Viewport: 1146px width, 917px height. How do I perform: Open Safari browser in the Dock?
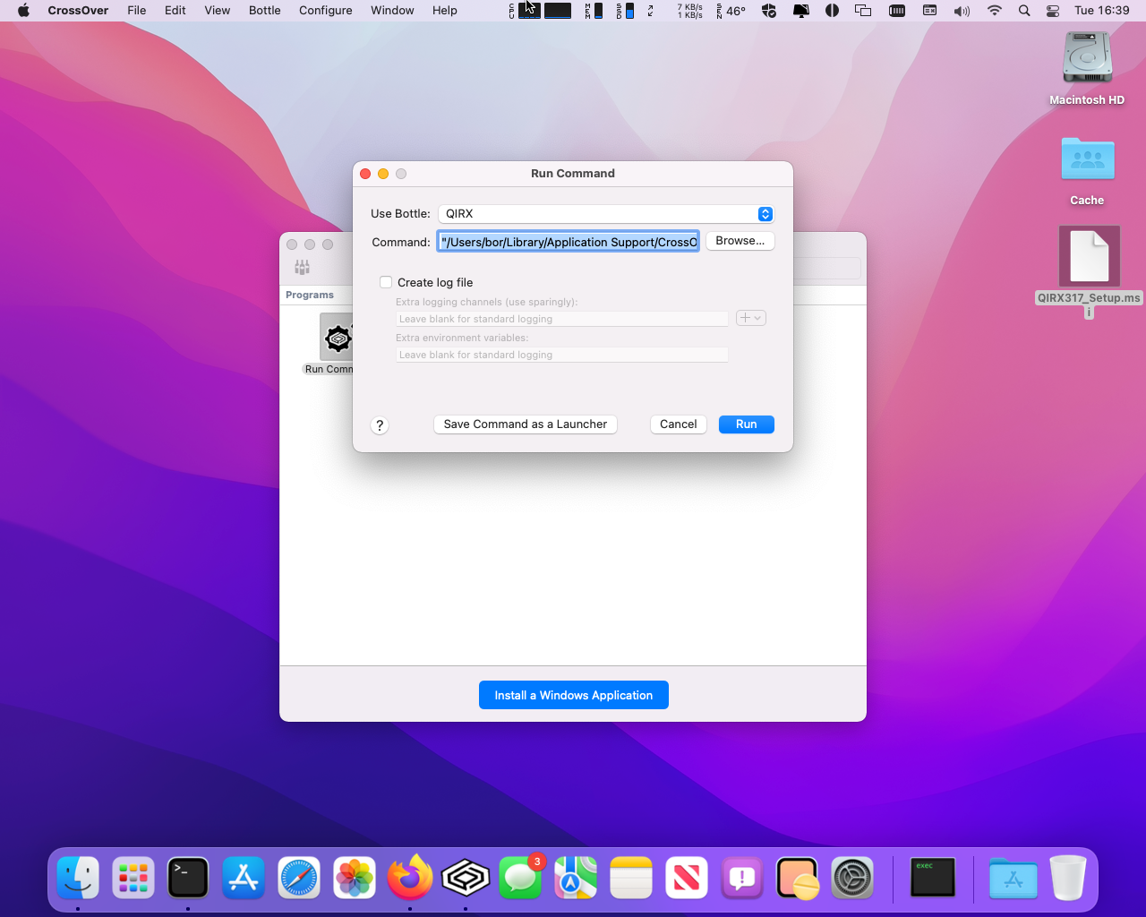[x=299, y=878]
